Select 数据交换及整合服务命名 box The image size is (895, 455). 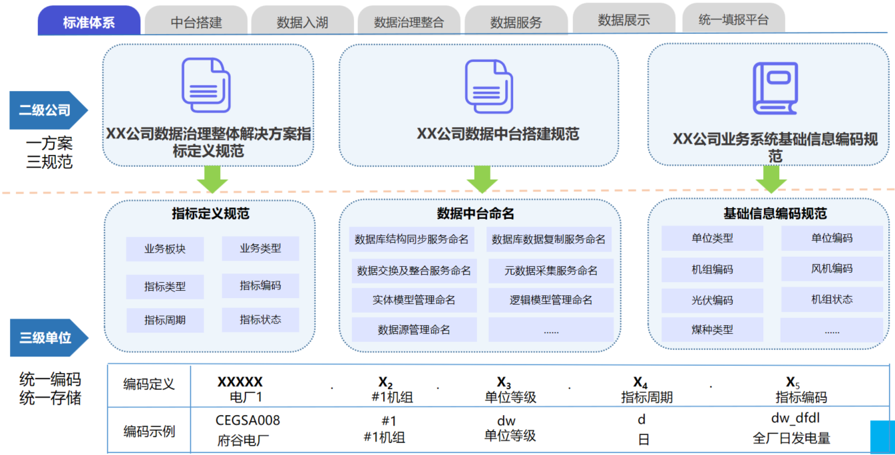414,271
